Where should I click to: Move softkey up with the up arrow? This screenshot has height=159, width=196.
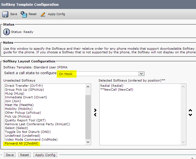pyautogui.click(x=190, y=110)
